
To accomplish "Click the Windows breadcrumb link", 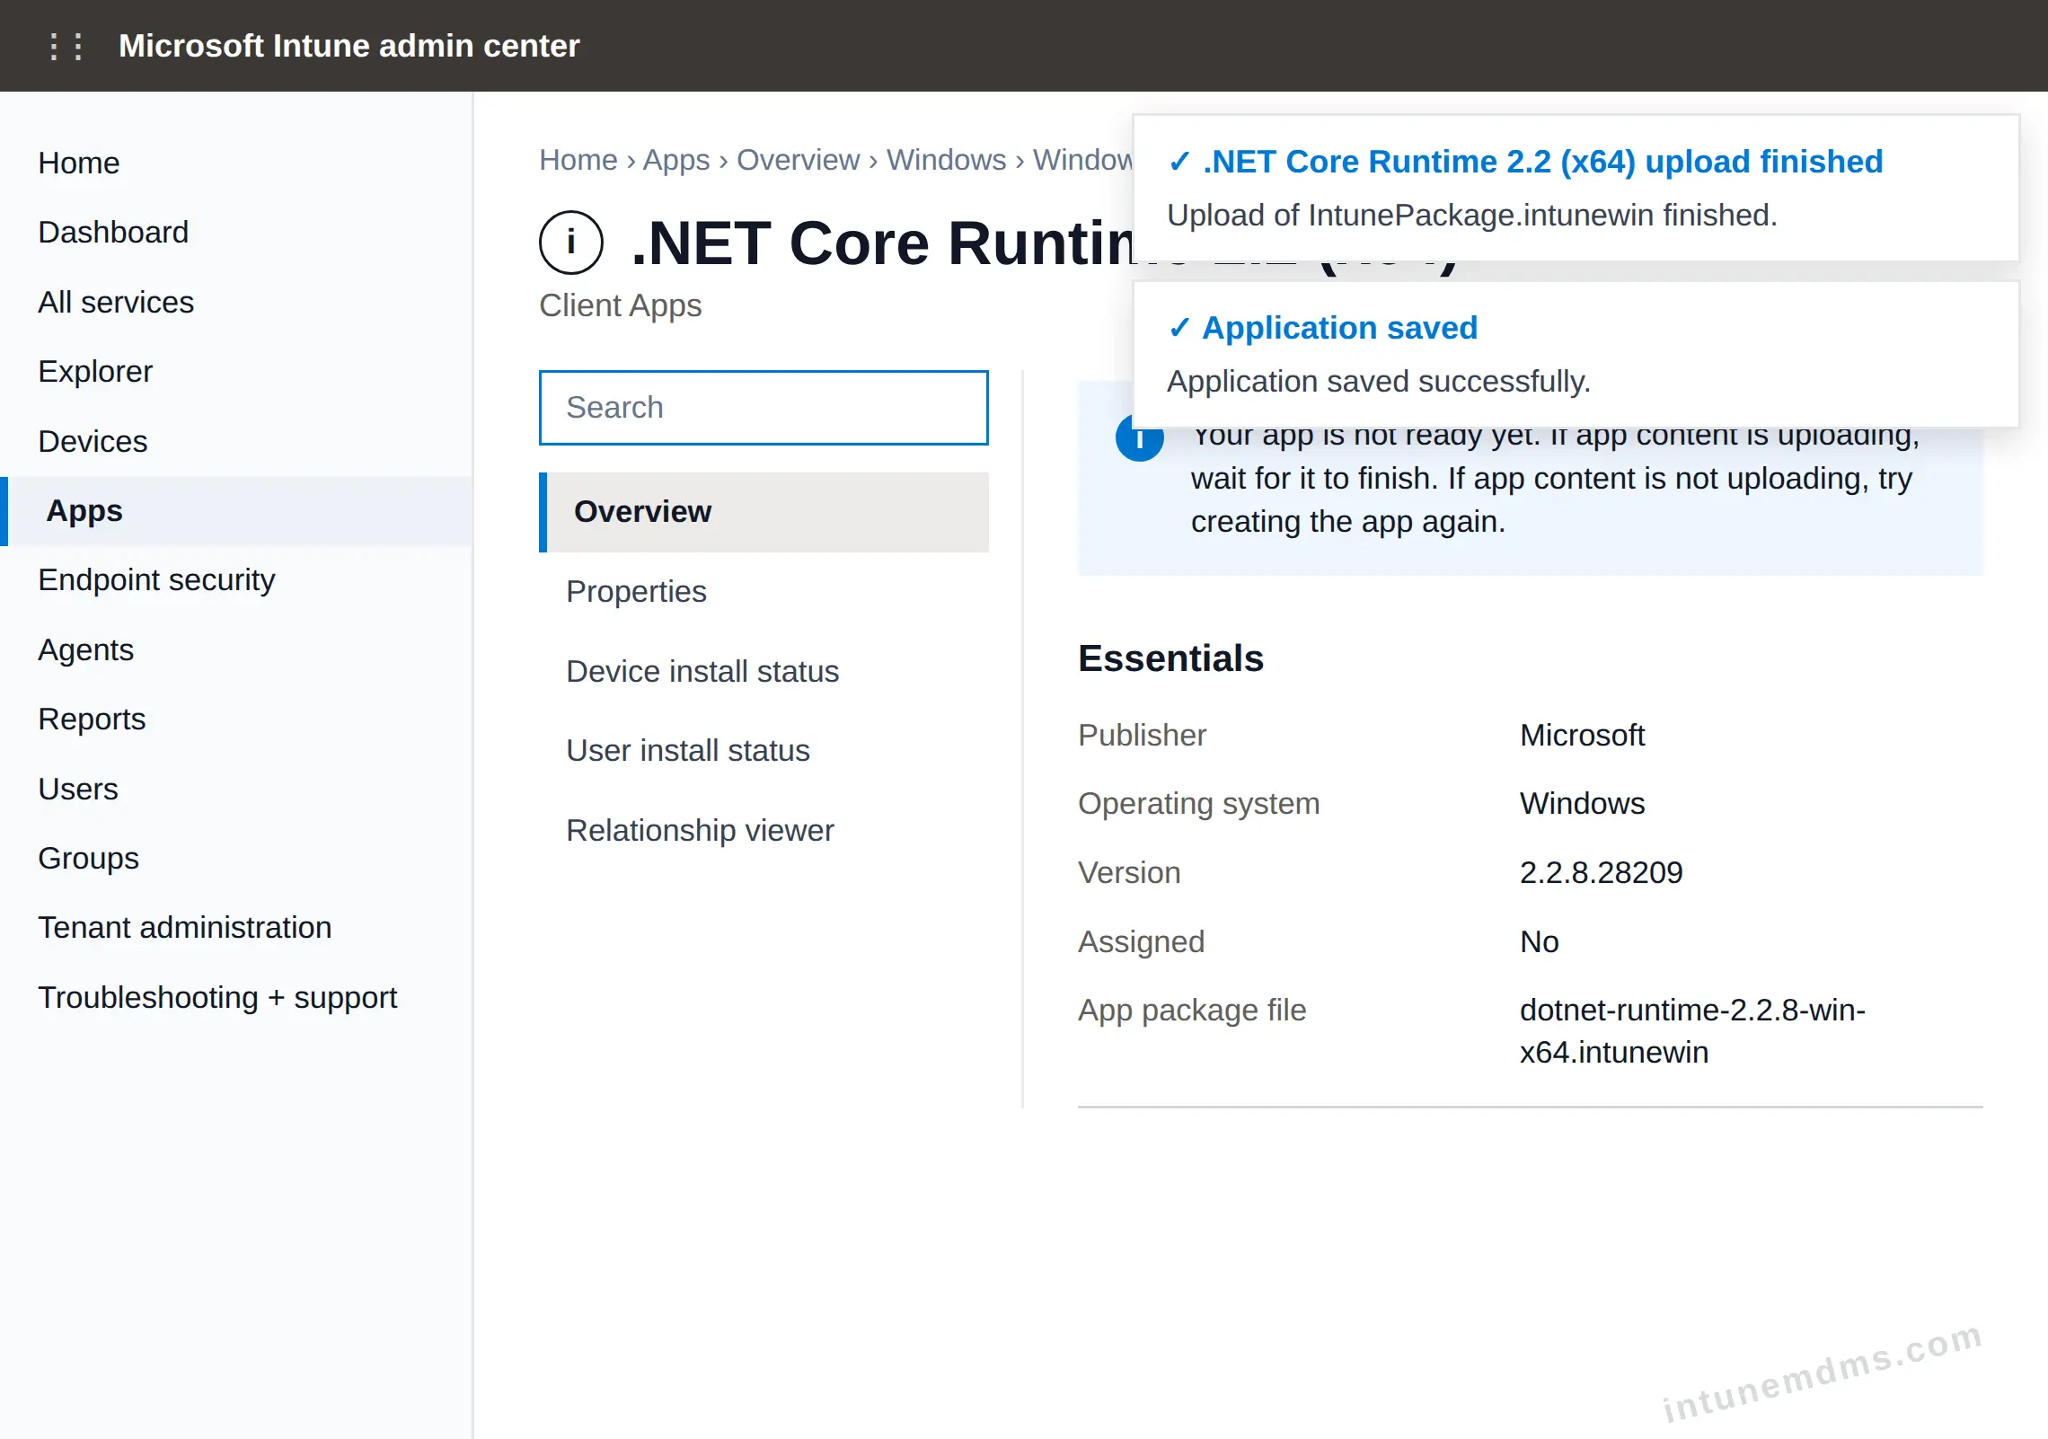I will (946, 160).
